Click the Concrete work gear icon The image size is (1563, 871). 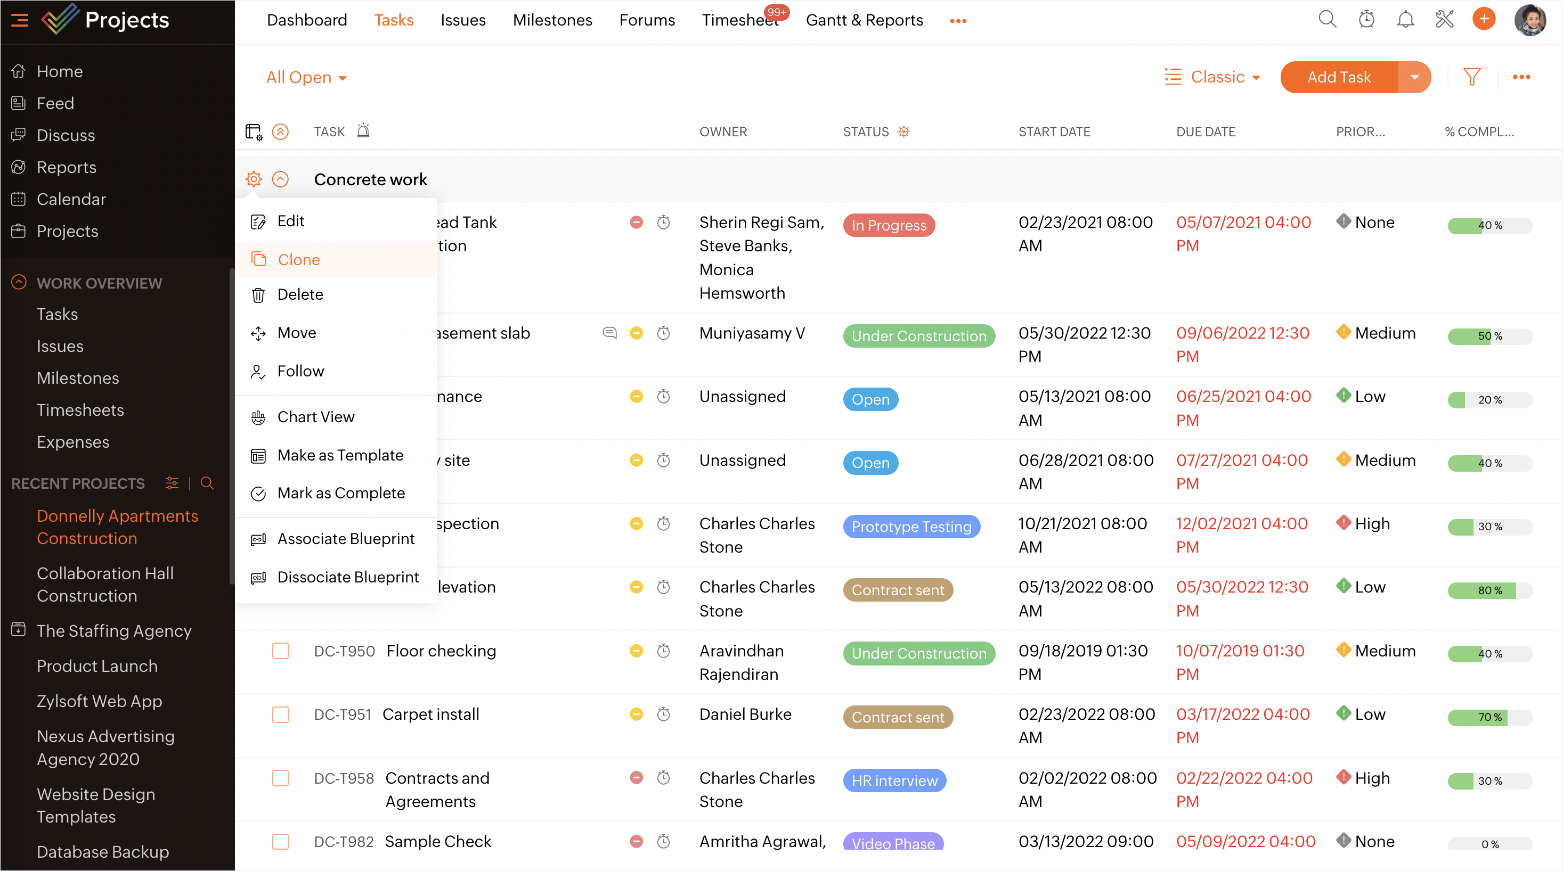pos(254,179)
